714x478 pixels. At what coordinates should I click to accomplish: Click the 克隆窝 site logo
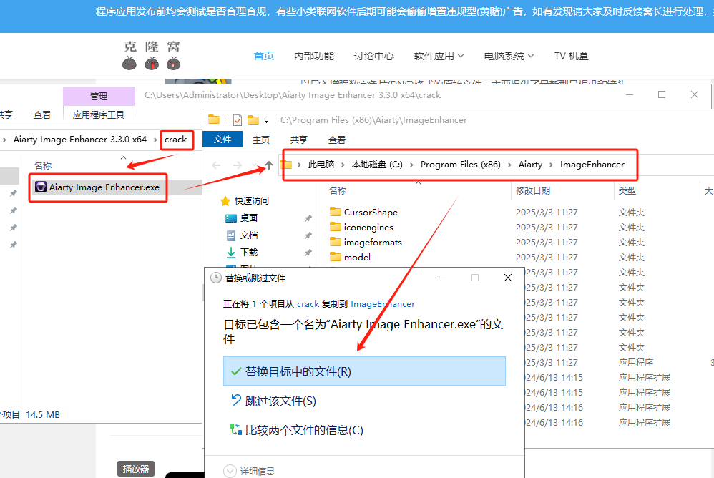(x=152, y=55)
